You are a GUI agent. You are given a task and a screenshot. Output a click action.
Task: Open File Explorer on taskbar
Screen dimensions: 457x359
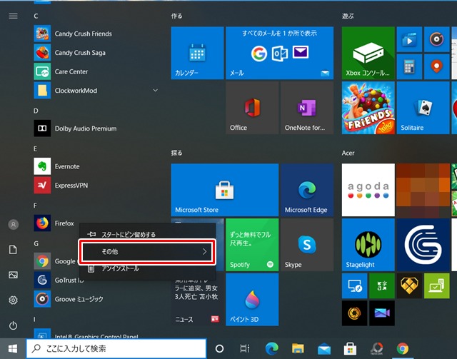(x=298, y=348)
